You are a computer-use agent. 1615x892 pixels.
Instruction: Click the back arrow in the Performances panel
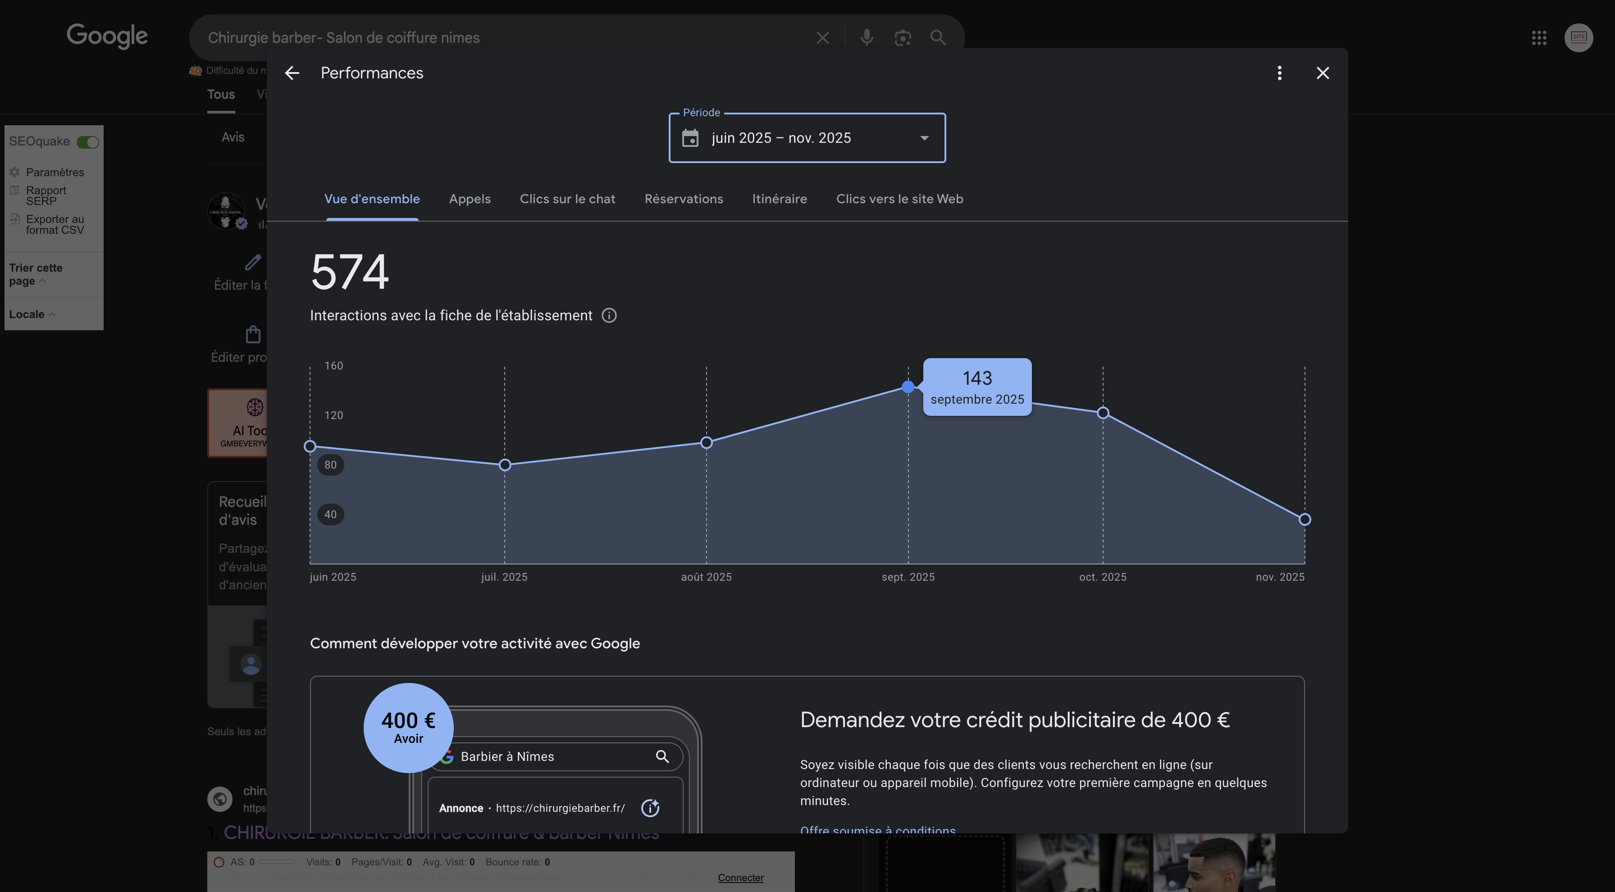tap(292, 73)
